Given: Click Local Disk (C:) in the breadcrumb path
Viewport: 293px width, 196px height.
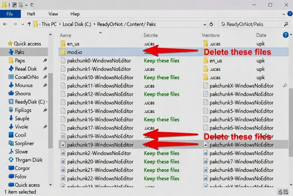Looking at the screenshot, I should pyautogui.click(x=77, y=24).
